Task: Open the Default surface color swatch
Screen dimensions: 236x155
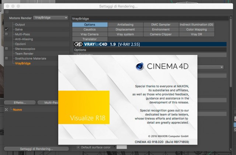Action: [122, 147]
